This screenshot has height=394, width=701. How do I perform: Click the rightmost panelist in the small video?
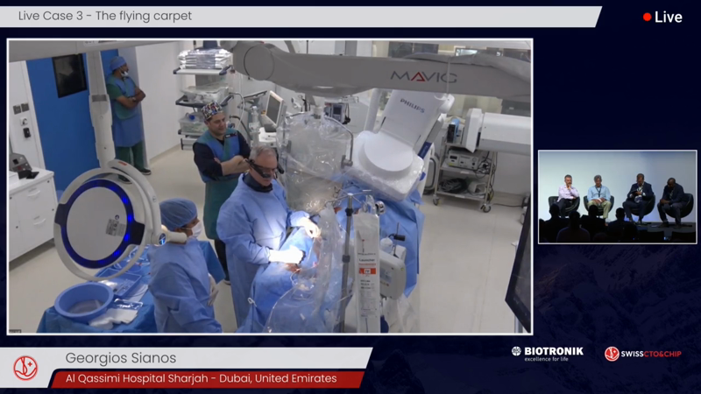pyautogui.click(x=673, y=198)
